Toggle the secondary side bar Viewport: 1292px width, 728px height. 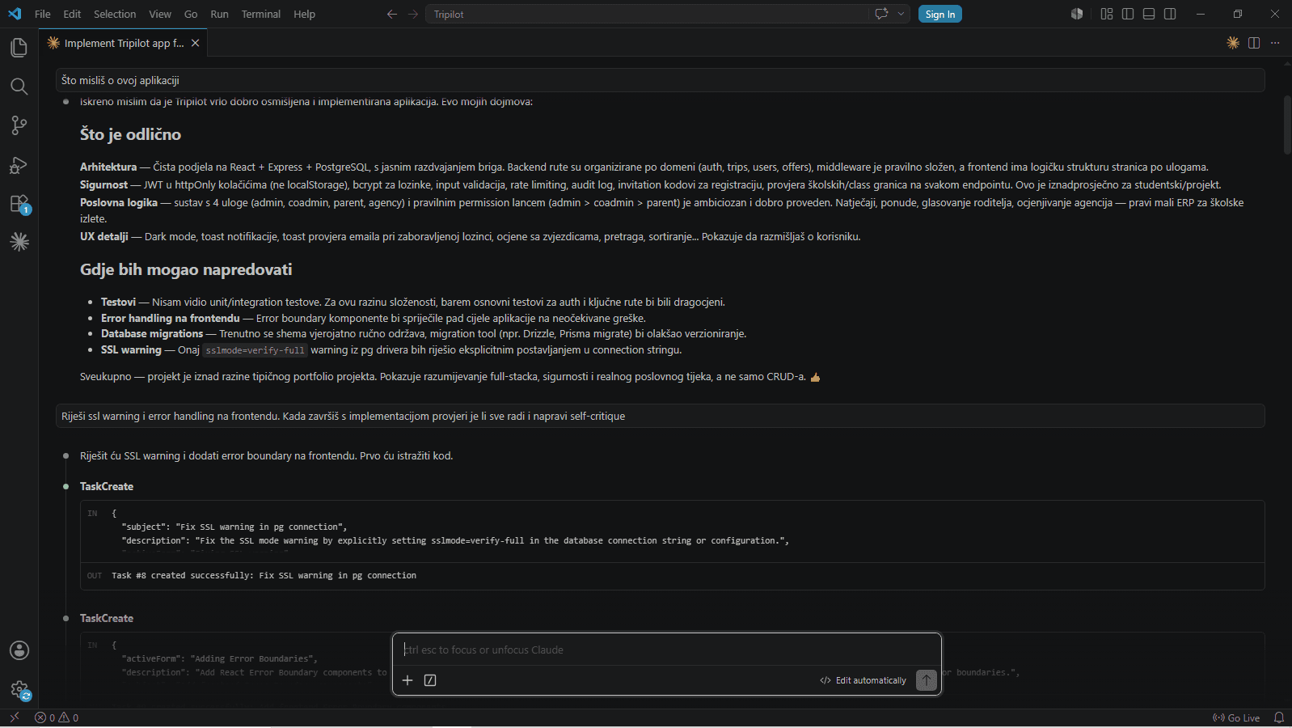1170,14
